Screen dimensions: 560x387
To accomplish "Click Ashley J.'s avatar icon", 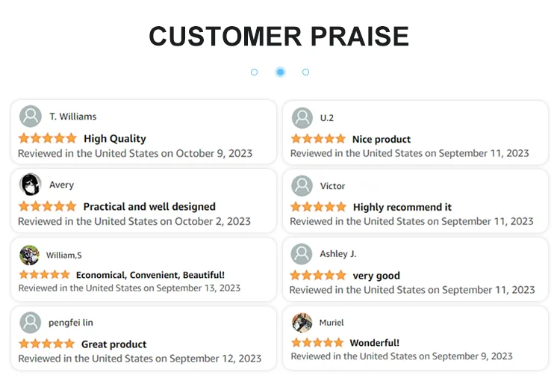I will pos(302,254).
